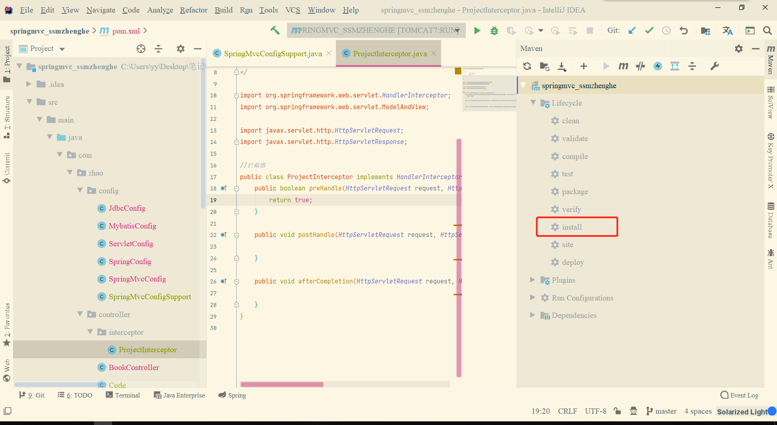Open the Terminal tool window
777x425 pixels.
[123, 395]
